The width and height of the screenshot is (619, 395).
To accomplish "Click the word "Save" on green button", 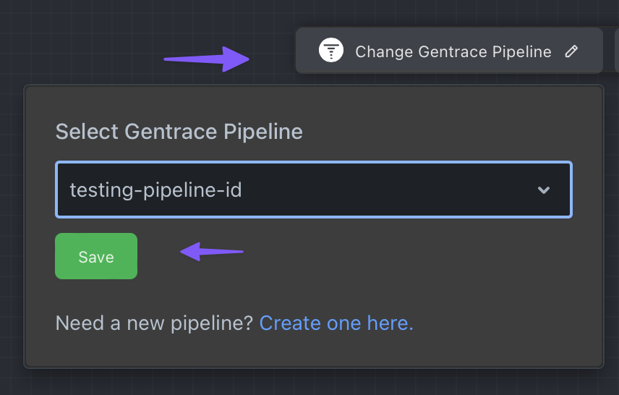I will (96, 257).
